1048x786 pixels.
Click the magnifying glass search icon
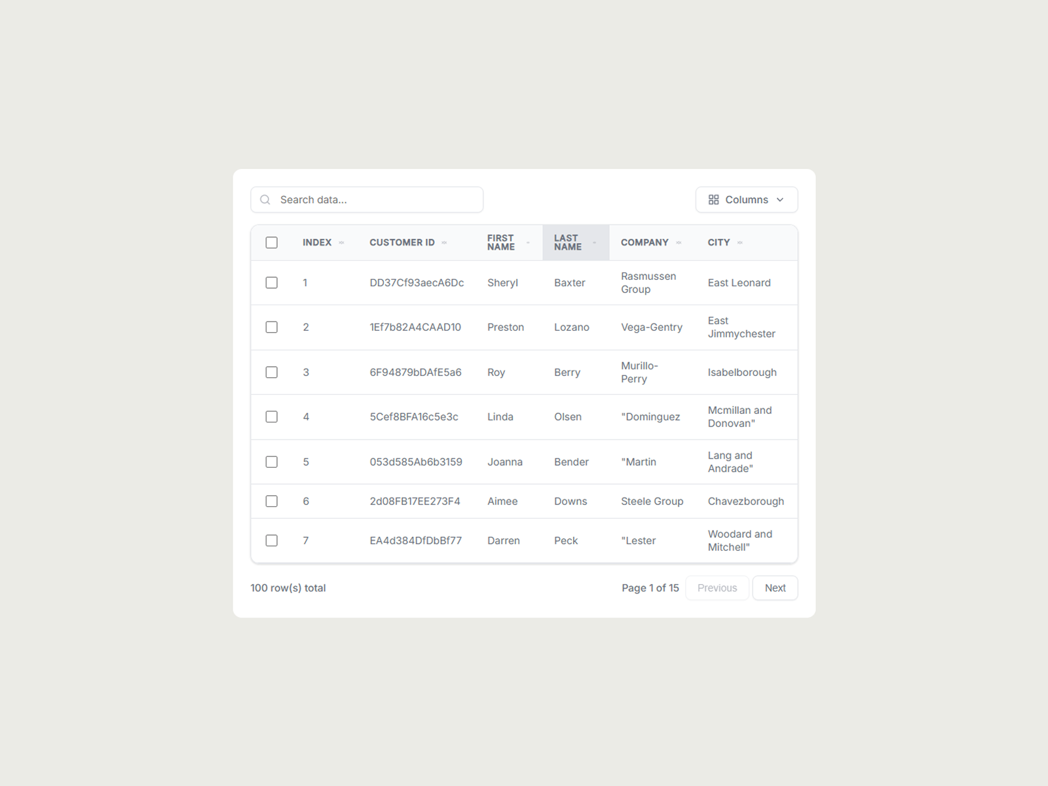pyautogui.click(x=265, y=199)
